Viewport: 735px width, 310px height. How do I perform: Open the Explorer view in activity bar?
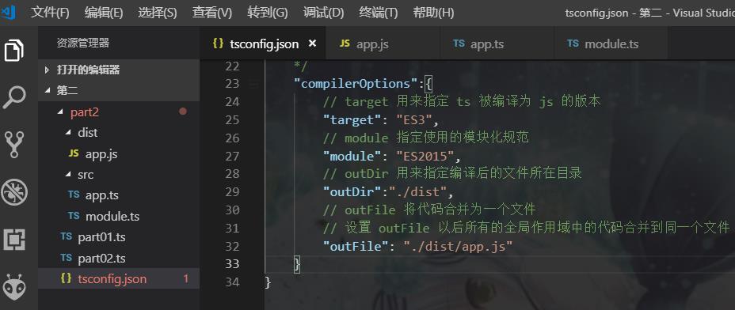click(x=14, y=50)
